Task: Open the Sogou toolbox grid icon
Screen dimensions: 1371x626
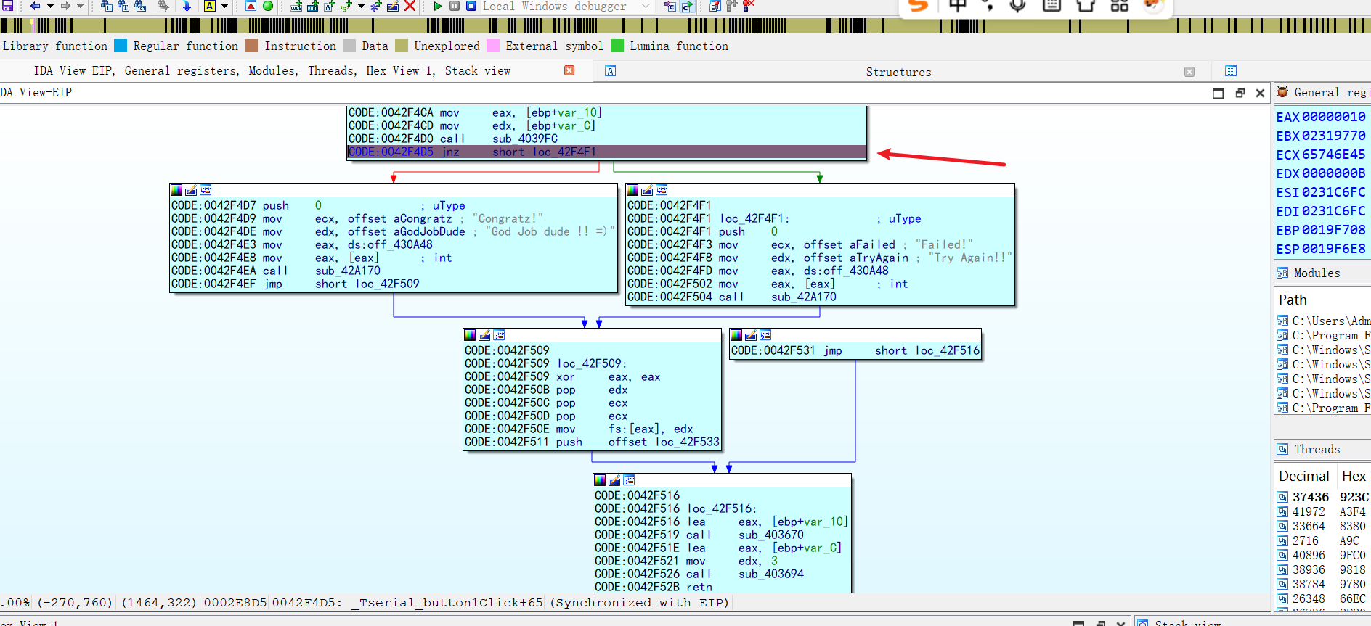Action: (1120, 6)
